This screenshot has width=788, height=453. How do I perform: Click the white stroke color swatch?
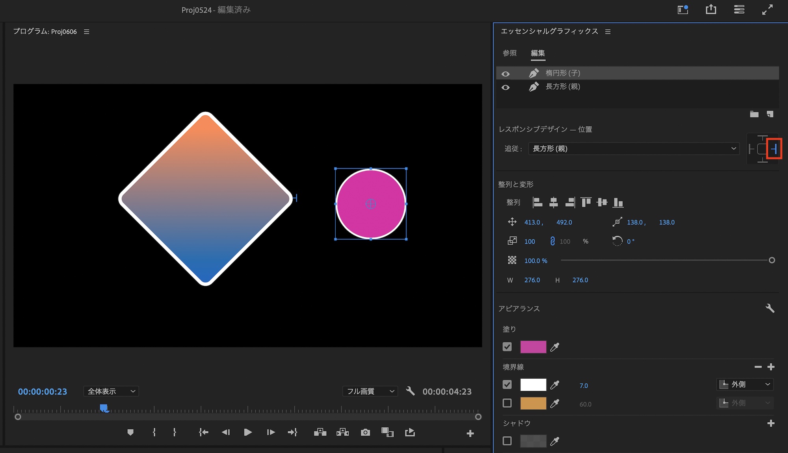tap(533, 385)
